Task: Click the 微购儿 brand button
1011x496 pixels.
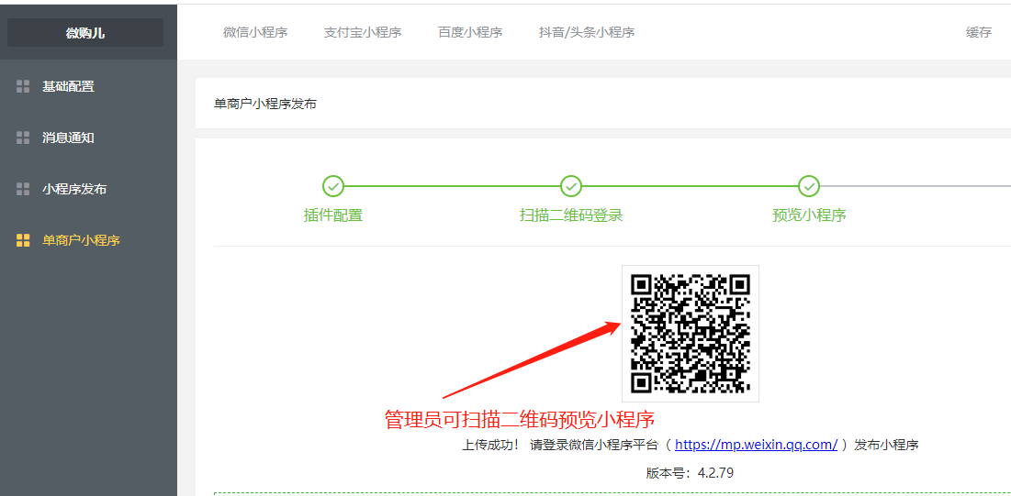Action: (85, 33)
